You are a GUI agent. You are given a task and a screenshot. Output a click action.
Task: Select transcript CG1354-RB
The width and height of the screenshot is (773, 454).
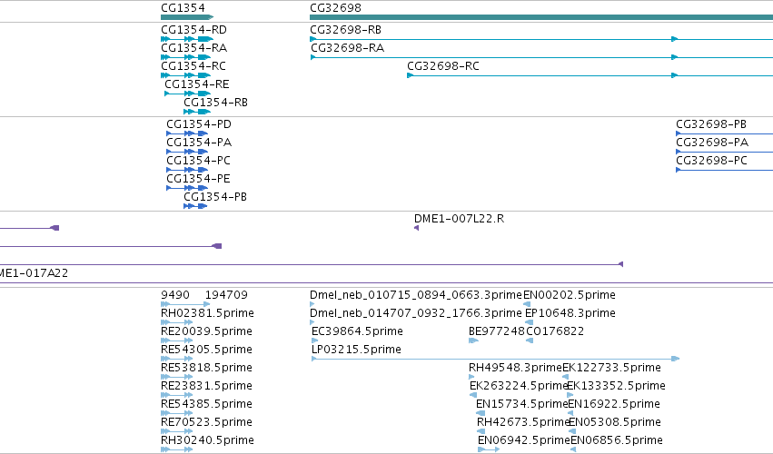(x=215, y=103)
